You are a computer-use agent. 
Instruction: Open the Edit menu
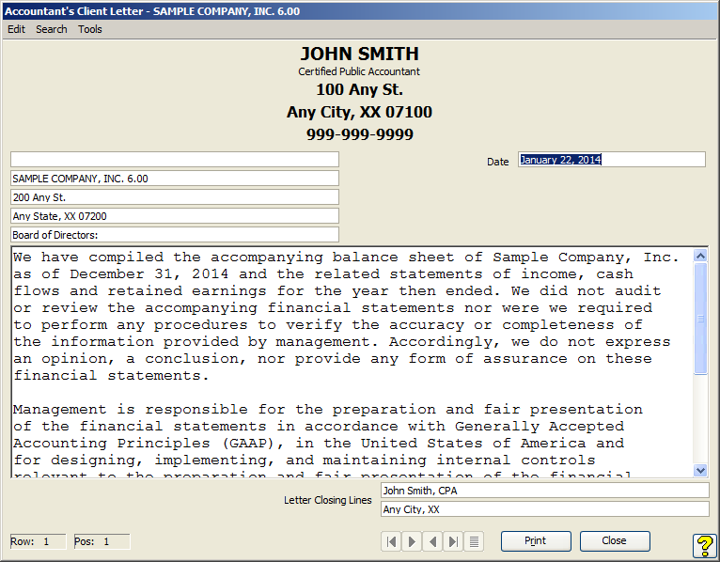point(16,29)
